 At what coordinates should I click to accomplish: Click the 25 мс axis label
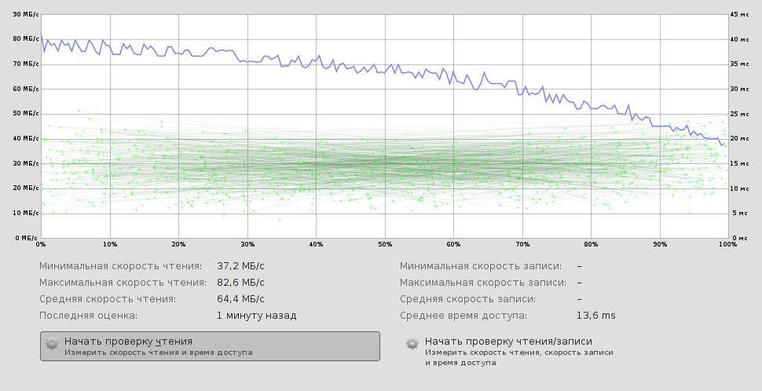(x=740, y=114)
